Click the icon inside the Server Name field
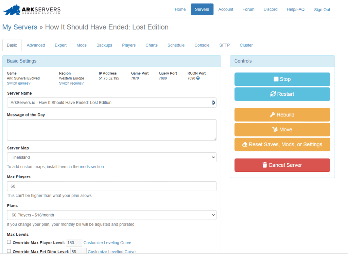Viewport: 348px width, 254px height. point(213,102)
